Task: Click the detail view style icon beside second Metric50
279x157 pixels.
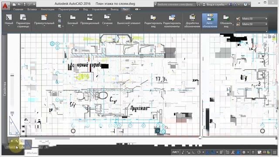Action: click(x=238, y=24)
